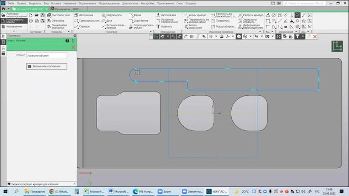Open Zoom from the Windows taskbar
Viewport: 349px width, 196px height.
click(x=165, y=191)
